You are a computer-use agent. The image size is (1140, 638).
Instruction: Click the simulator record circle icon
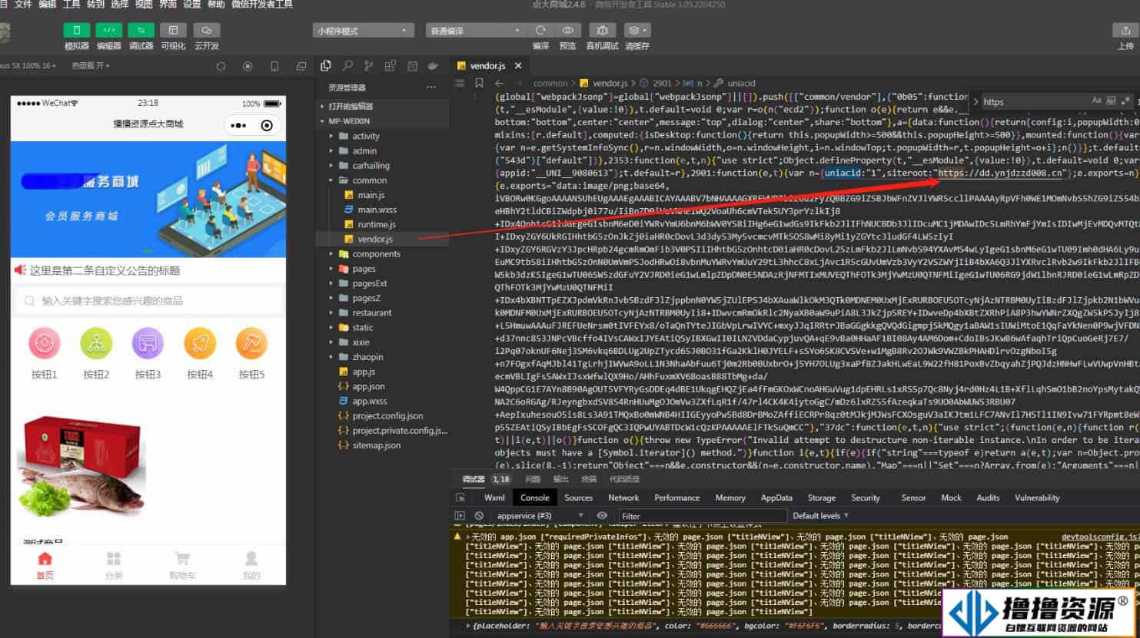point(248,66)
